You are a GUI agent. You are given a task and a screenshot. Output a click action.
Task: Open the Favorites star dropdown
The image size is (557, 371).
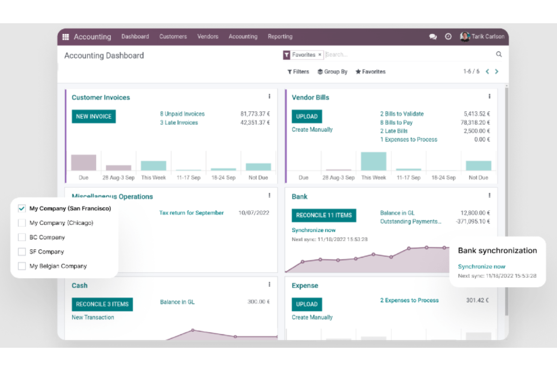(x=370, y=71)
